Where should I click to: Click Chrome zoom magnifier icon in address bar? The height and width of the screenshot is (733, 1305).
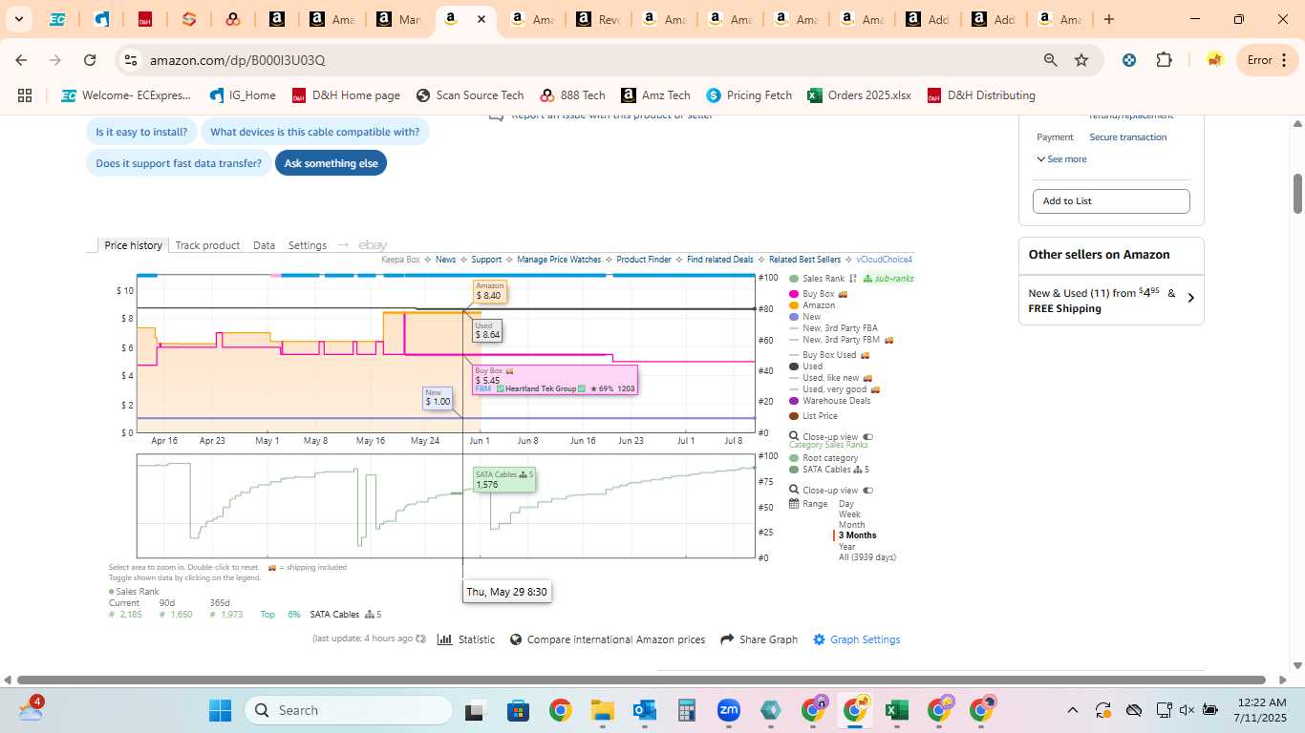click(x=1051, y=60)
